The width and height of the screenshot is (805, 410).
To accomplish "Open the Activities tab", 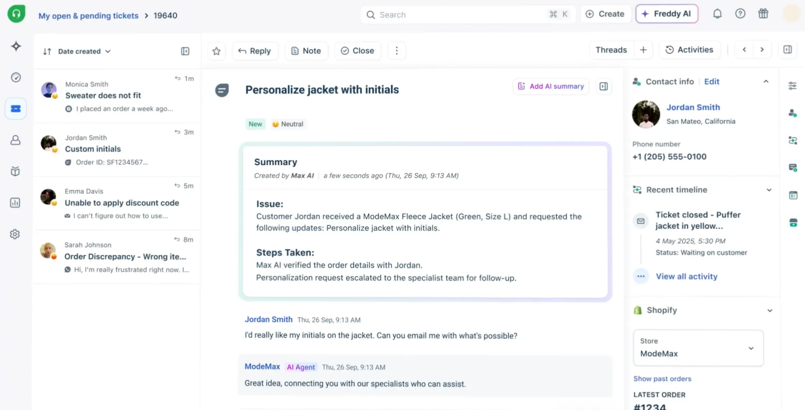I will pyautogui.click(x=690, y=50).
